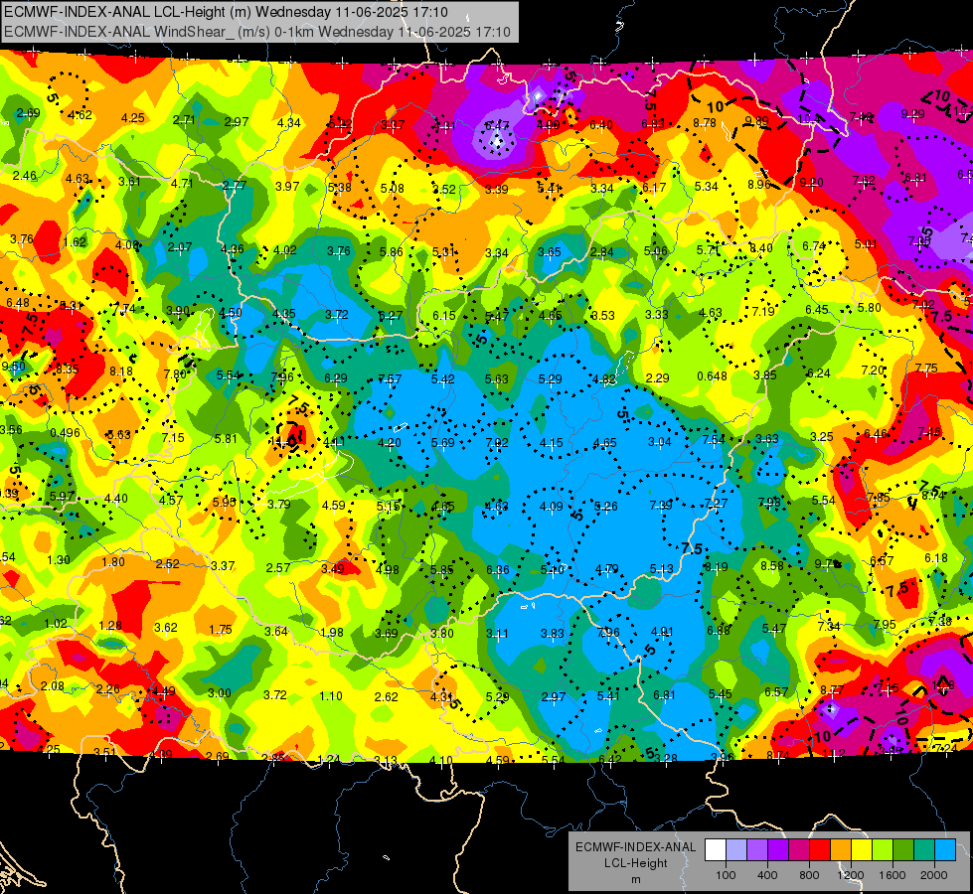
Task: Click the map value 9.89
Action: click(756, 121)
